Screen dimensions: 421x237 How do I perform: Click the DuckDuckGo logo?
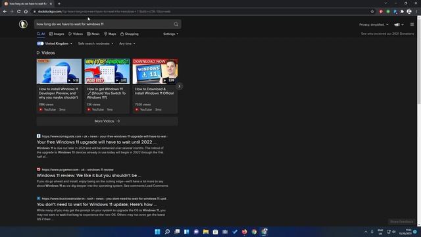[23, 24]
